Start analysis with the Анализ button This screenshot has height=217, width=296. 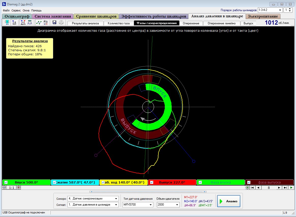click(x=229, y=201)
